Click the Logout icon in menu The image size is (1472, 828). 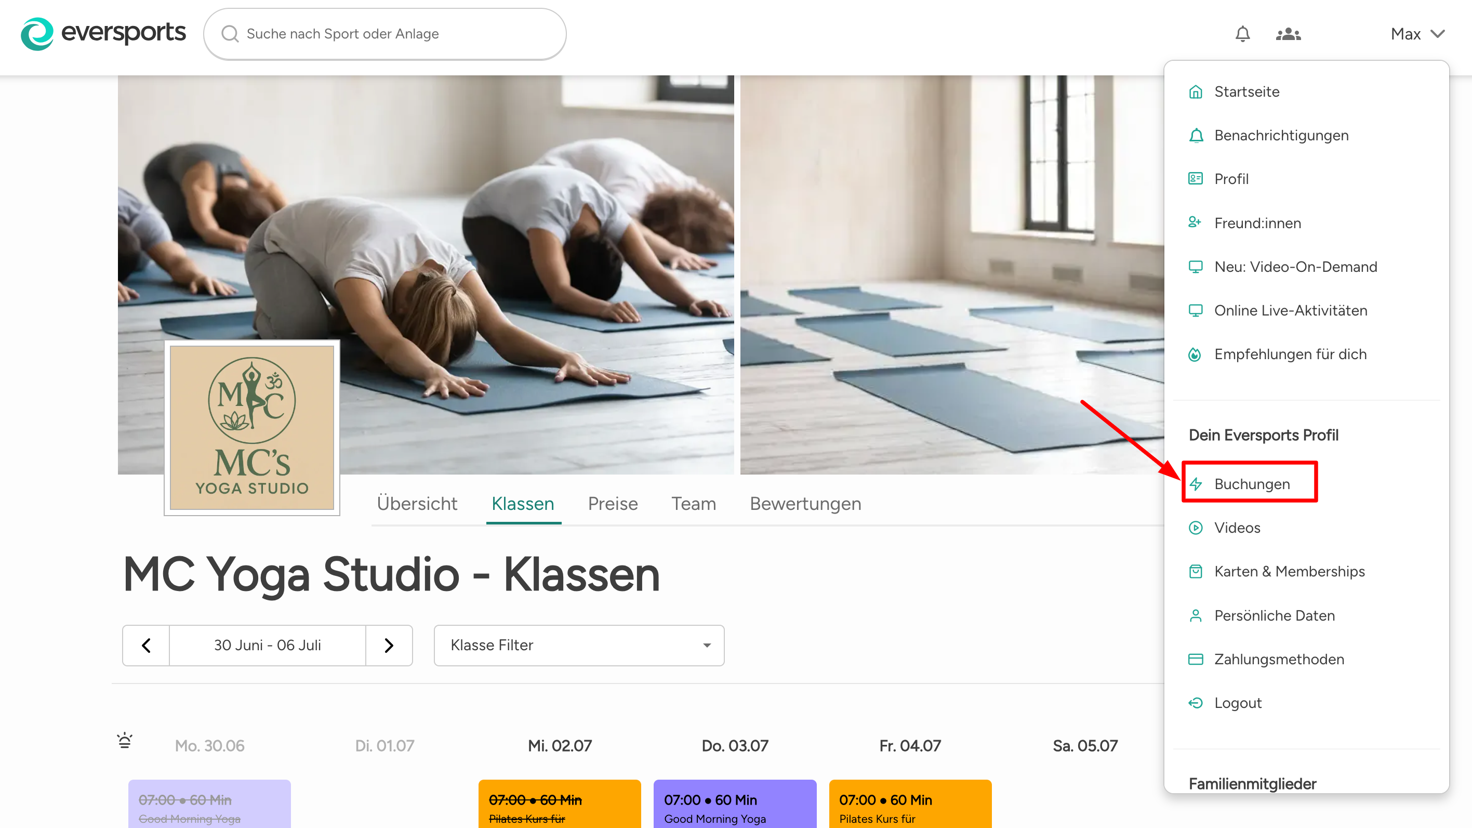tap(1195, 703)
